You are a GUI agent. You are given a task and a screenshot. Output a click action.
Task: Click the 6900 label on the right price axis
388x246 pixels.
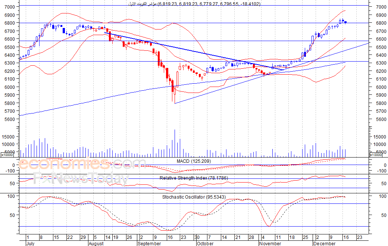point(381,15)
